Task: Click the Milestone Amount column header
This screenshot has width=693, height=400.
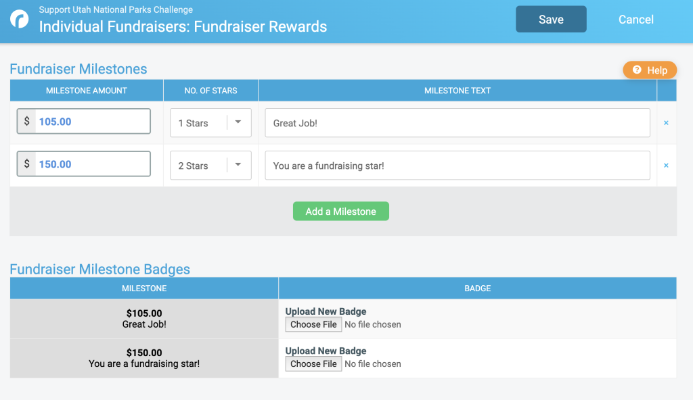Action: point(87,91)
